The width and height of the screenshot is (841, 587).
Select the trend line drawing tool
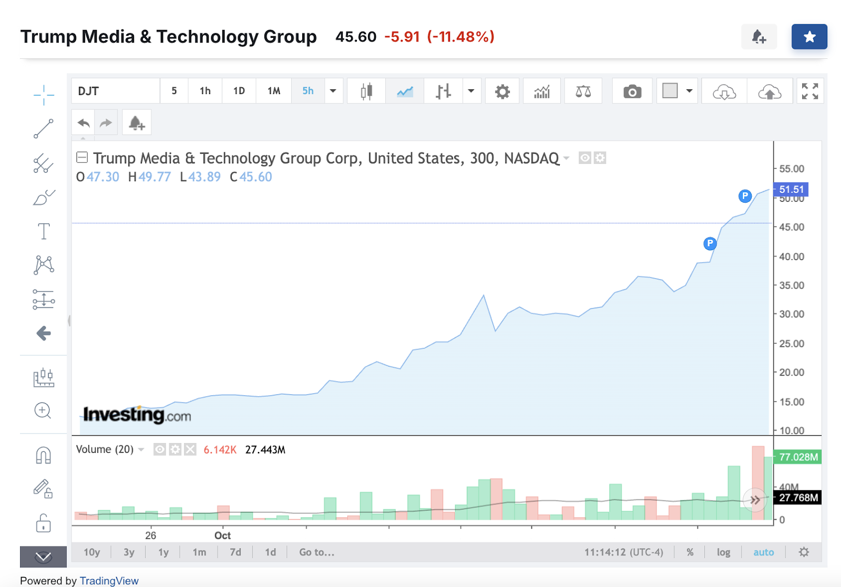tap(44, 129)
